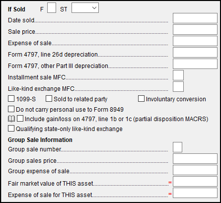
Task: Select the Group sale number field
Action: point(177,147)
